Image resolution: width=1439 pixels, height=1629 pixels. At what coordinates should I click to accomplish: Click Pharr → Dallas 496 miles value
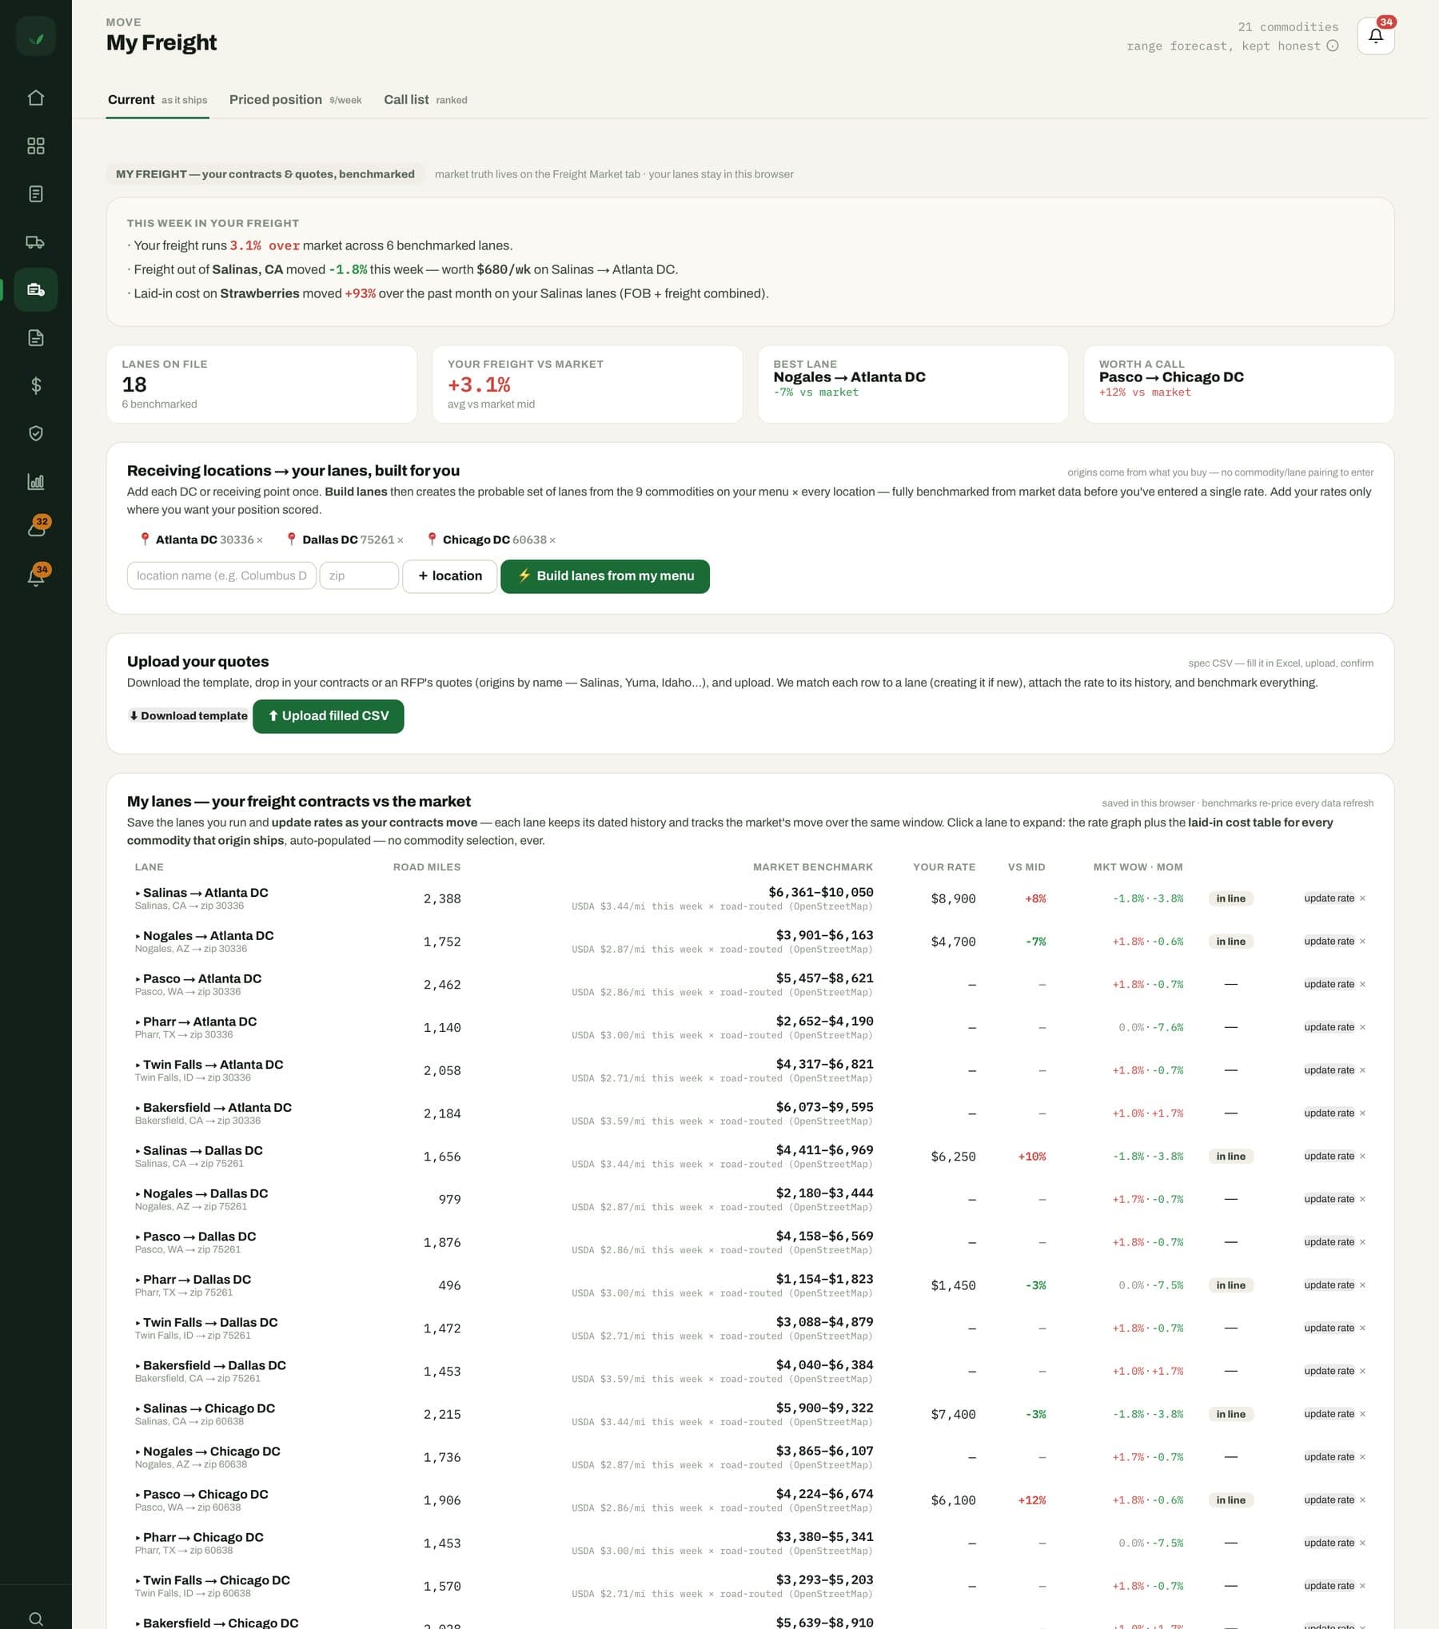pos(449,1286)
